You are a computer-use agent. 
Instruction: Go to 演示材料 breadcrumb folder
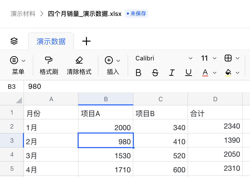[x=23, y=14]
